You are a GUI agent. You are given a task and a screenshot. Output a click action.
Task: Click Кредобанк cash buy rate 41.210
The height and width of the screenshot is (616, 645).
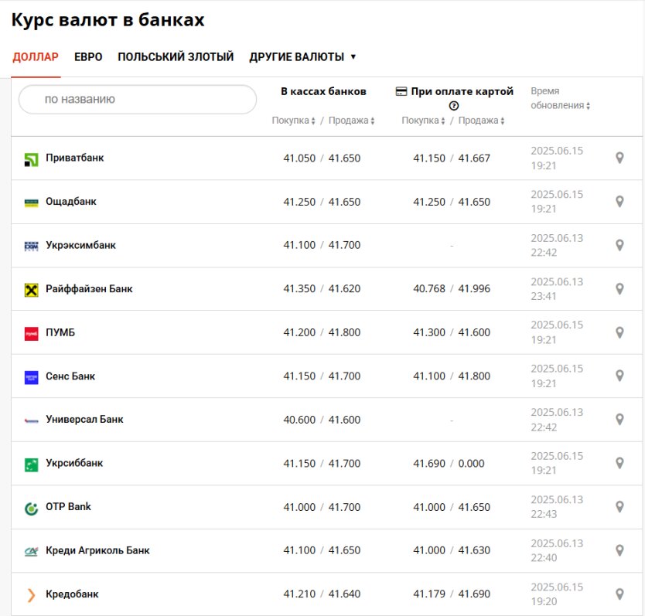click(299, 594)
